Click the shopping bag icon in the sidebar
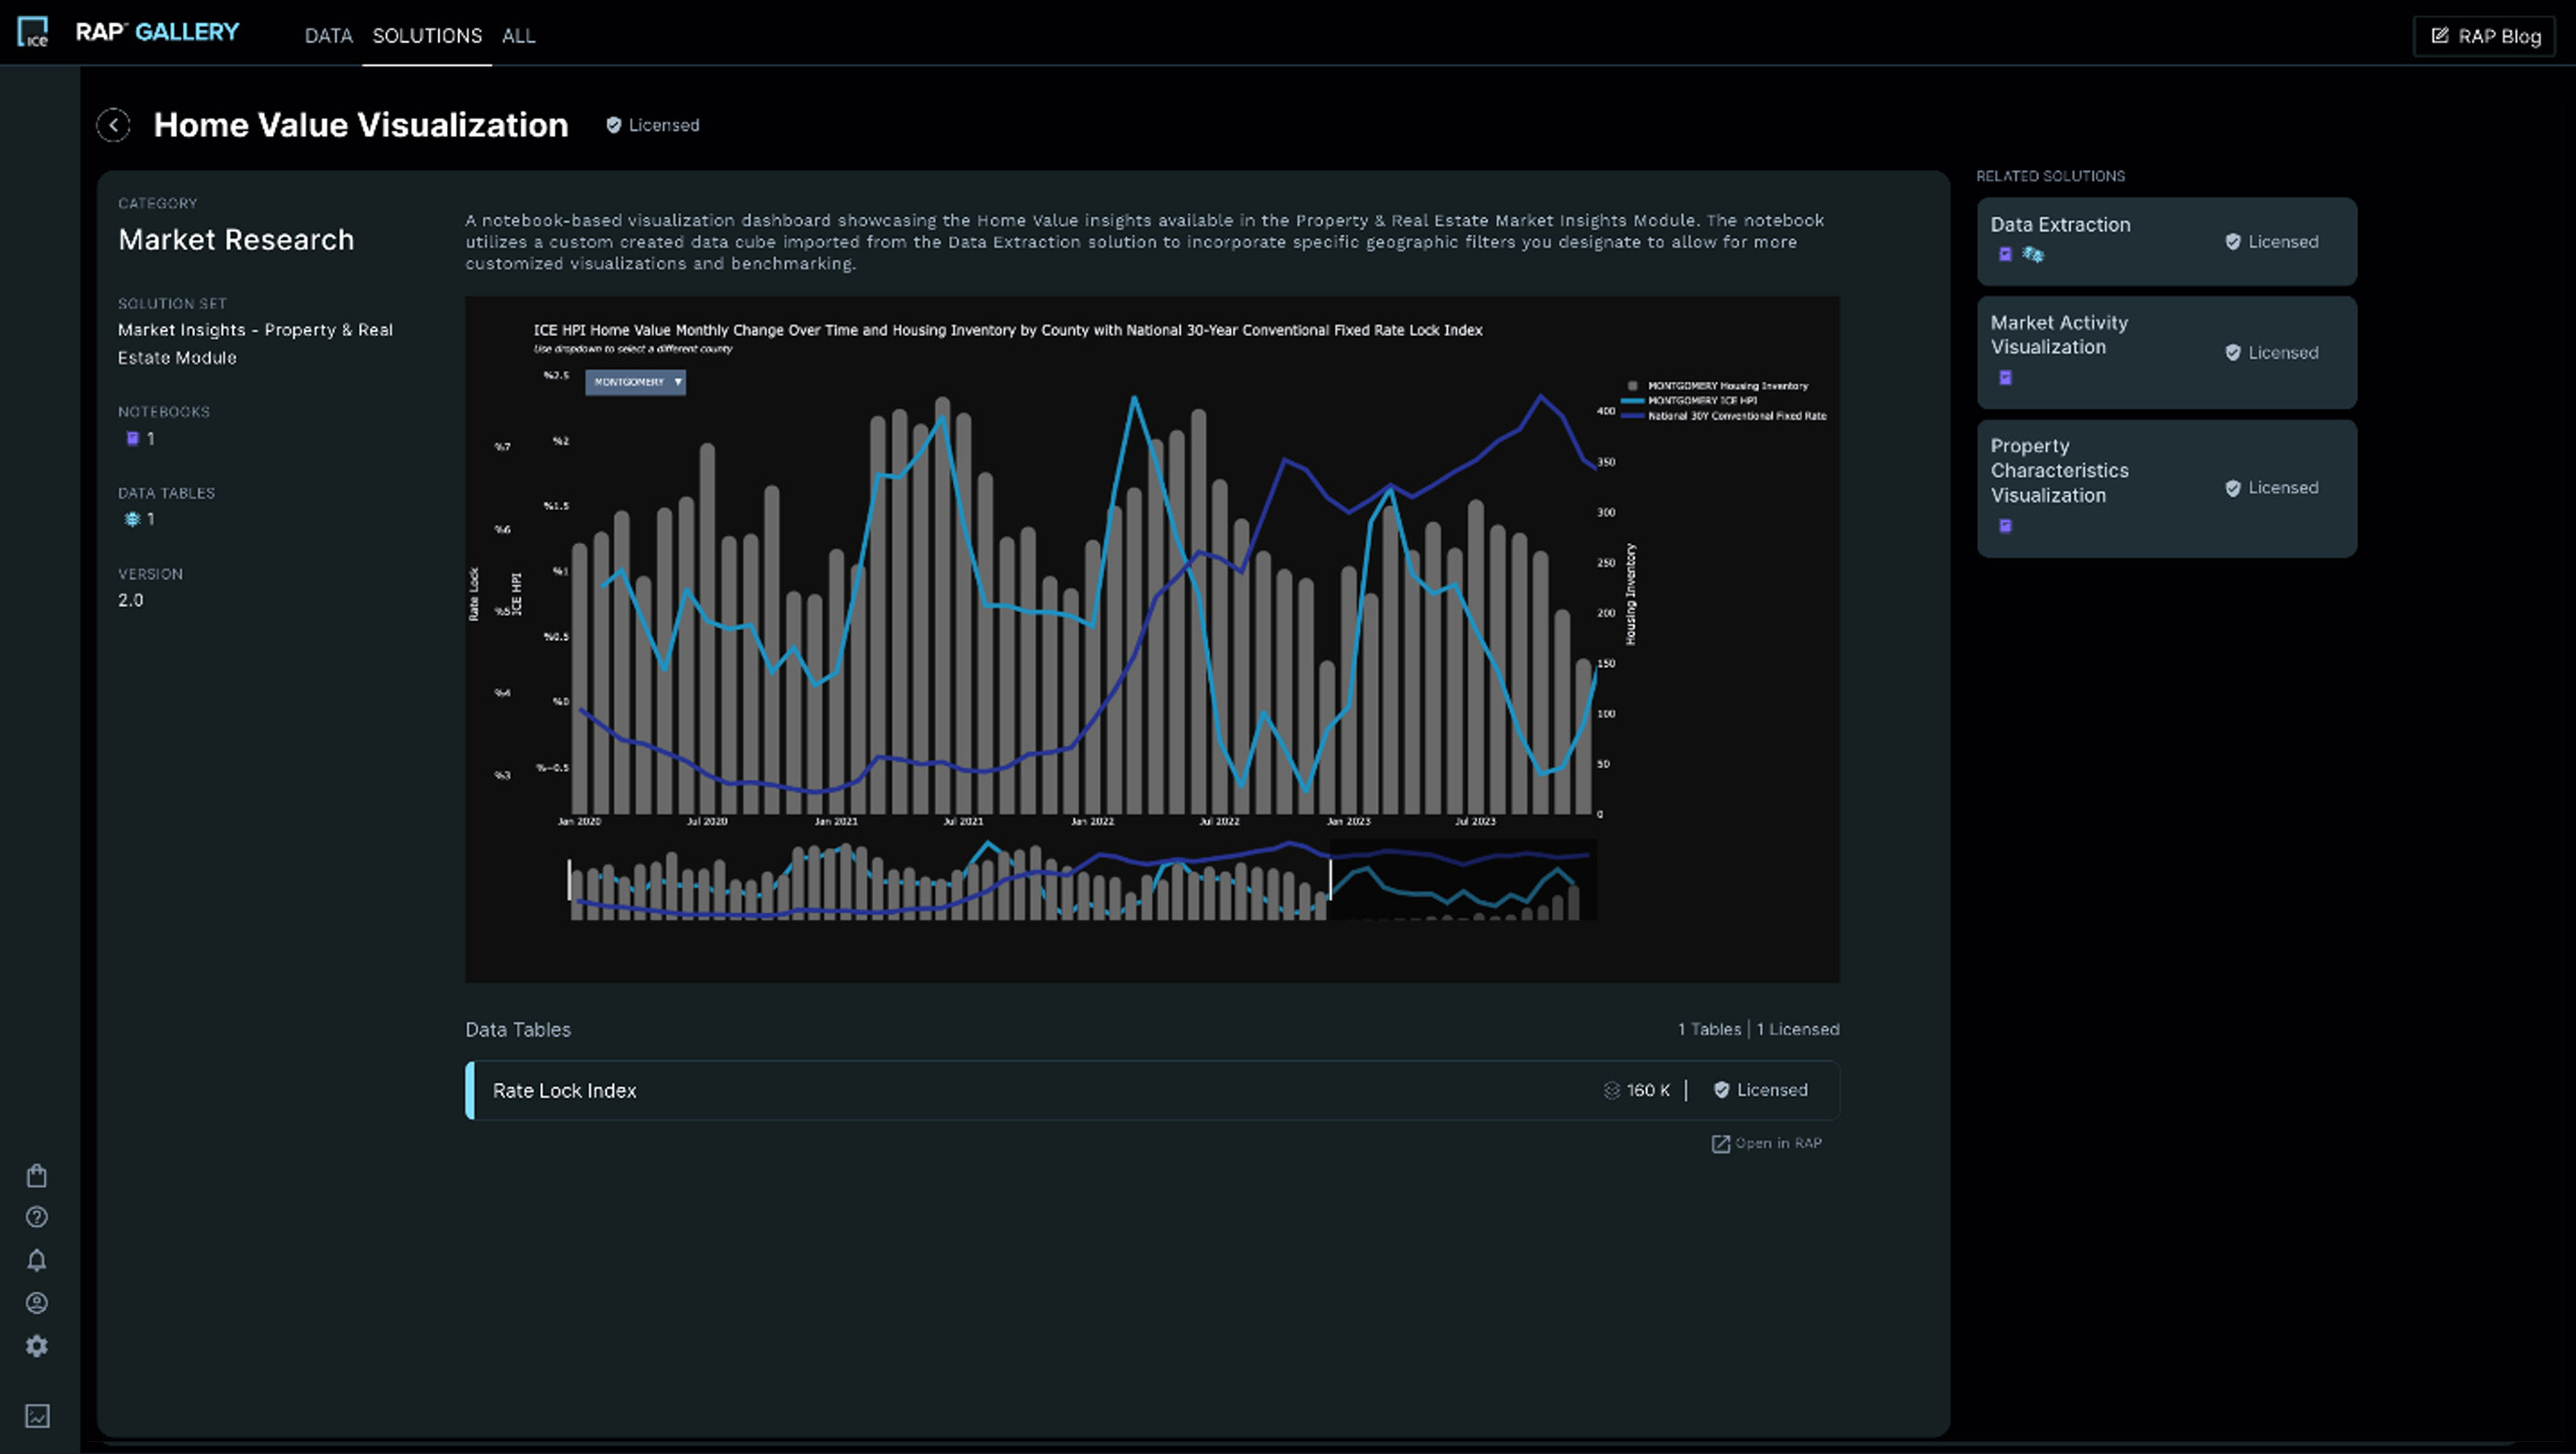 point(37,1175)
